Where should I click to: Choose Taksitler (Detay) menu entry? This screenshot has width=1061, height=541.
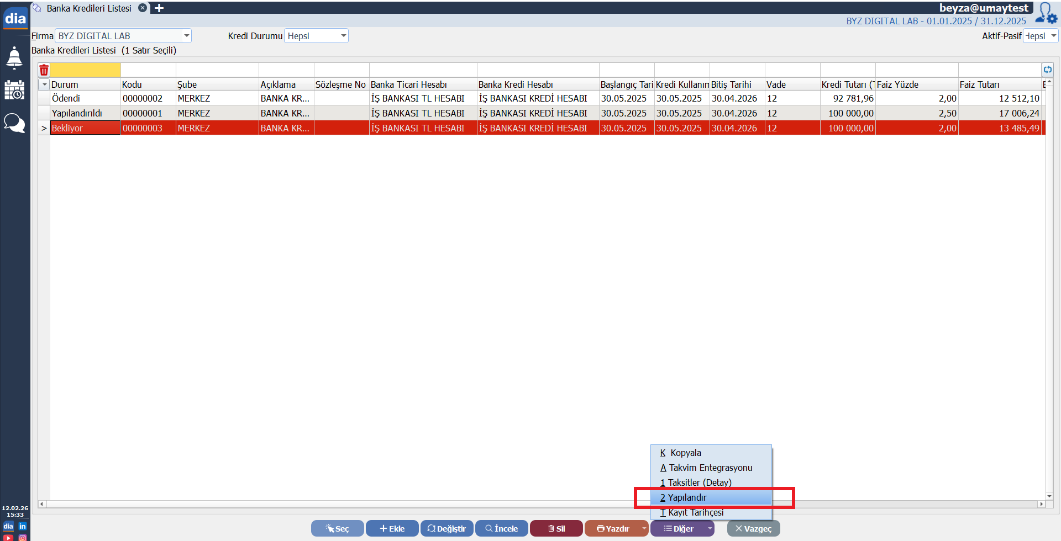click(699, 482)
